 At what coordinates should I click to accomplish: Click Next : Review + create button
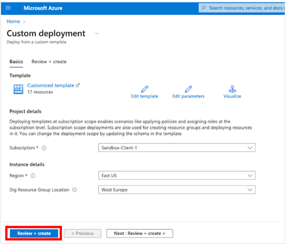(140, 233)
